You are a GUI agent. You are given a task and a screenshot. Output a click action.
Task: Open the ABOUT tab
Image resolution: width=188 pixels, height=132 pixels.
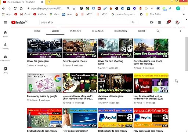[141, 31]
